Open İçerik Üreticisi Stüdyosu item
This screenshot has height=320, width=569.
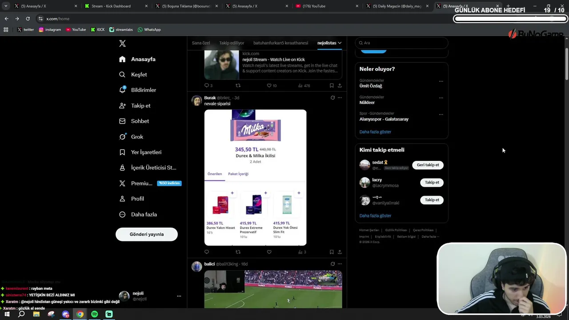point(148,168)
